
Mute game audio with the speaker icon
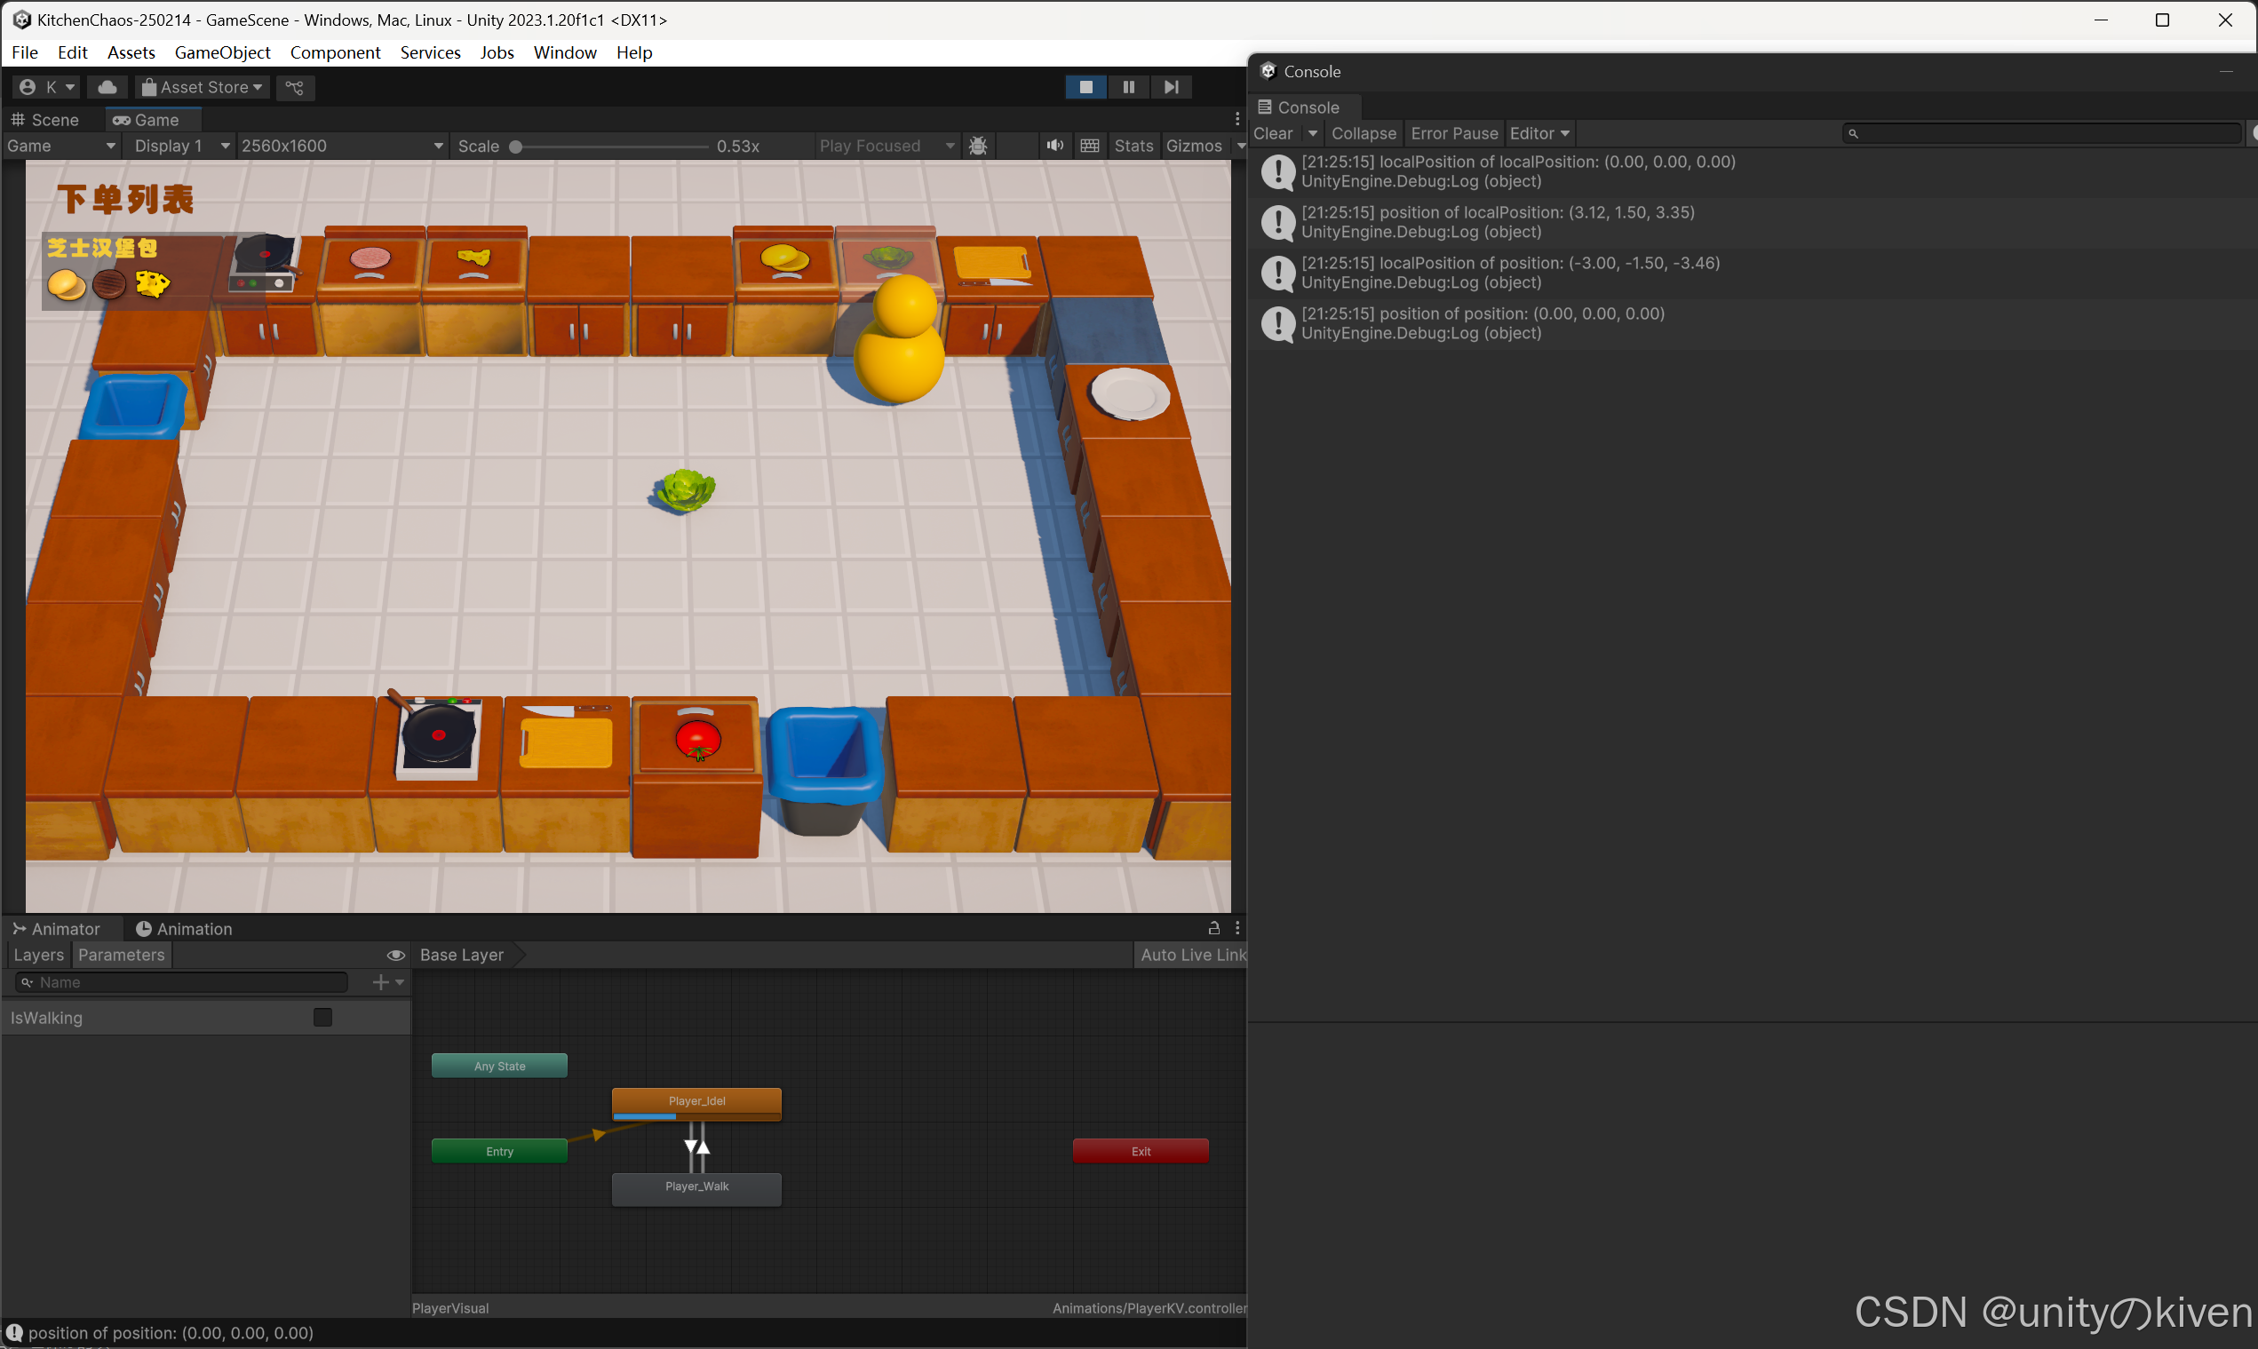pos(1053,146)
